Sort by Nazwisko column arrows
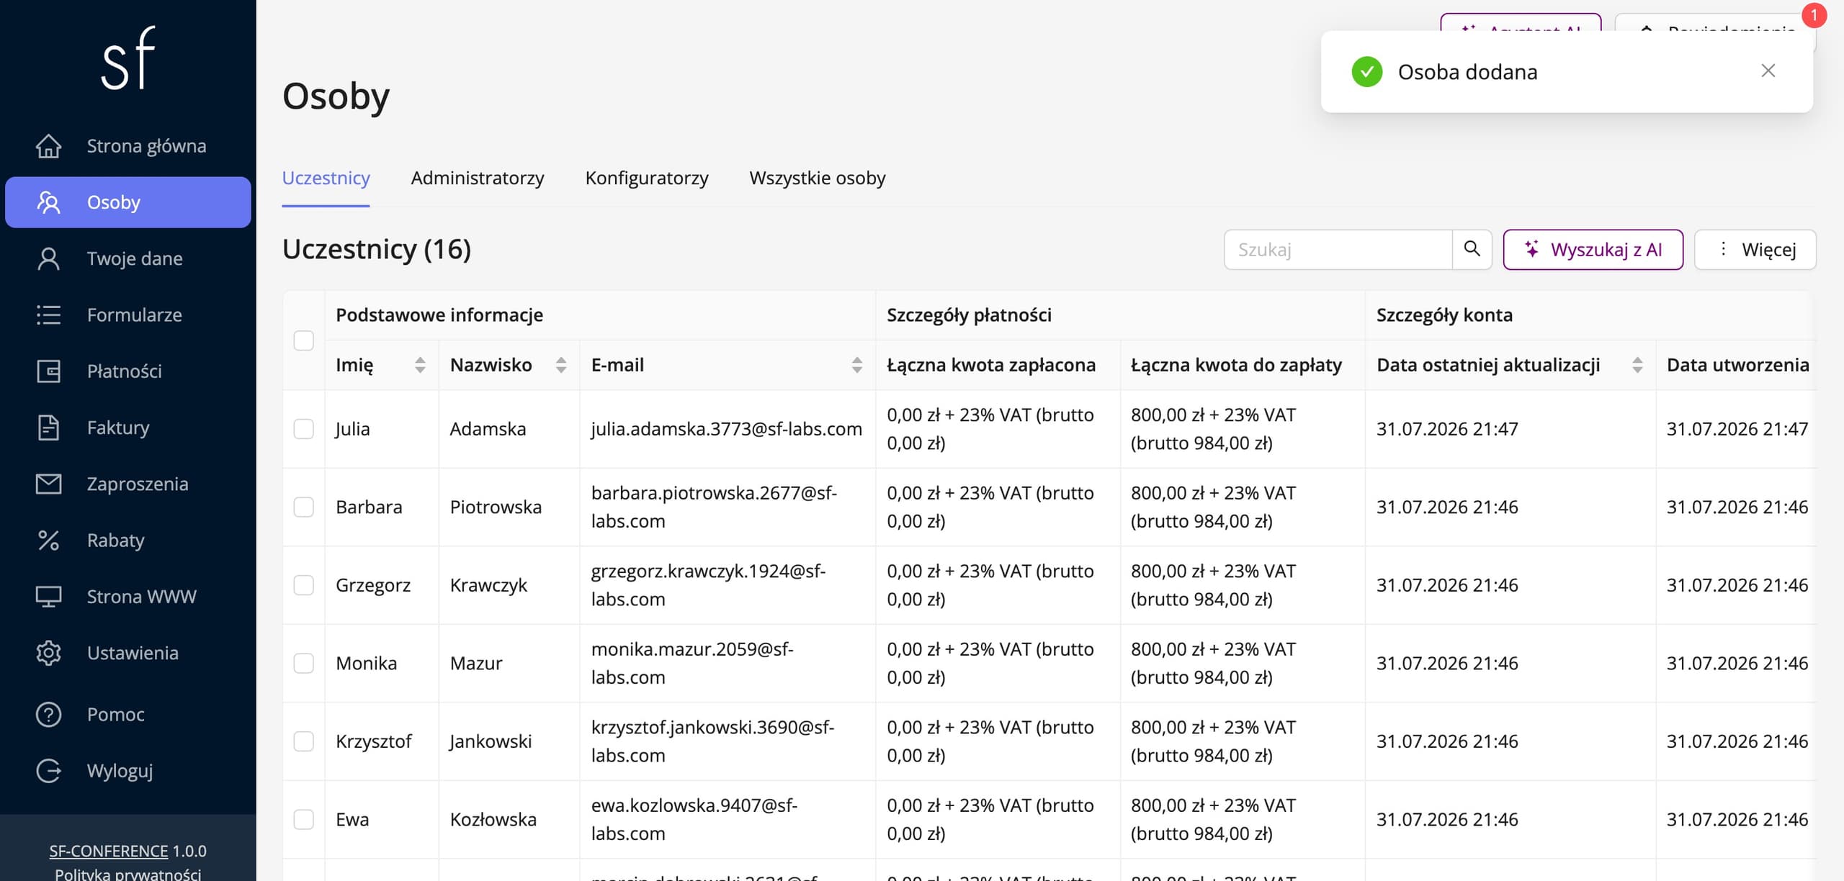 tap(561, 365)
